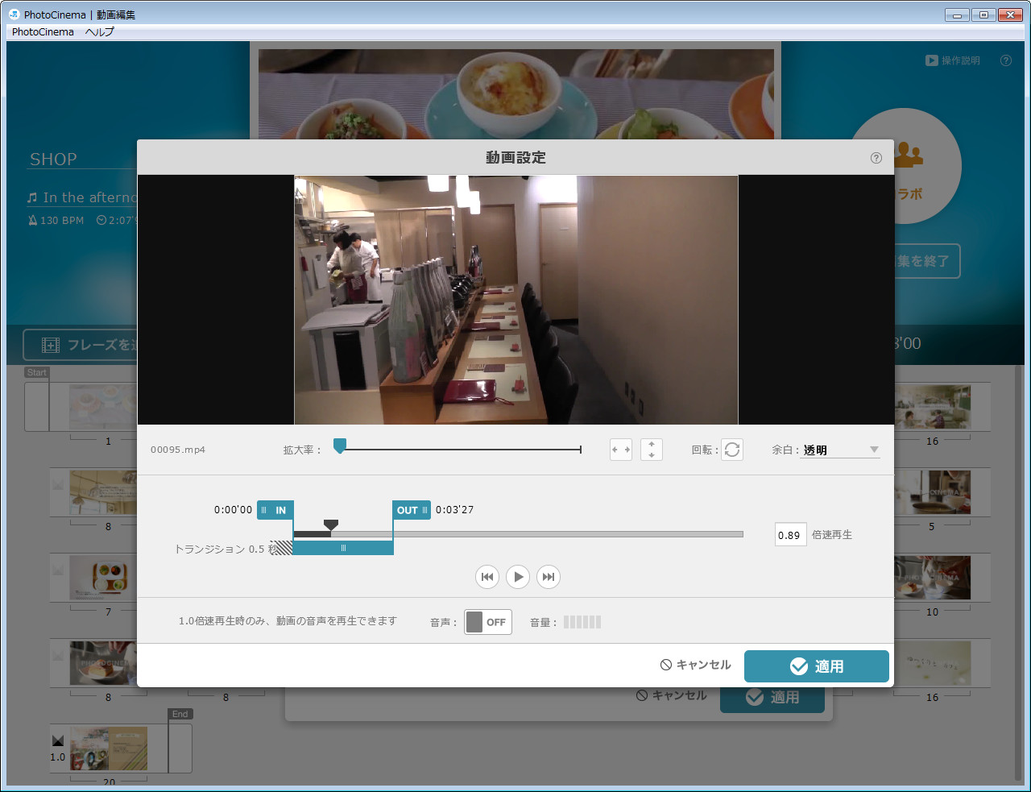Set the clip start with the IN marker
The image size is (1031, 792).
tap(275, 509)
